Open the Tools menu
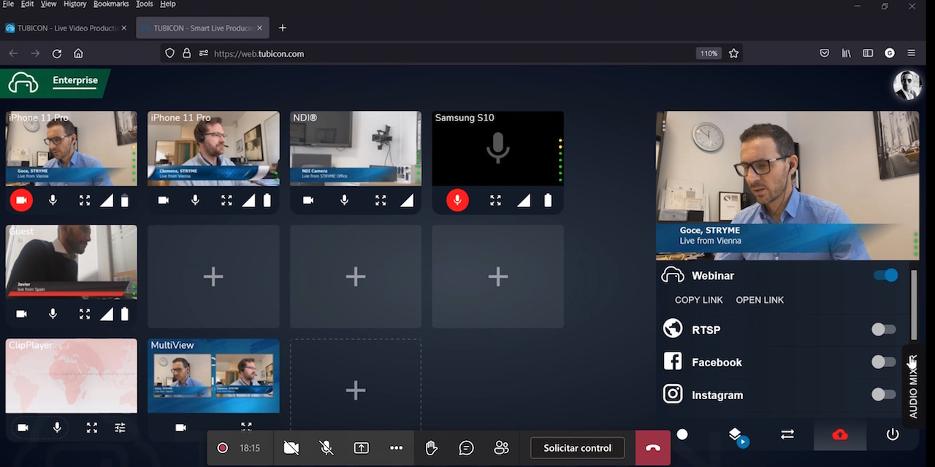The image size is (935, 467). pyautogui.click(x=145, y=4)
